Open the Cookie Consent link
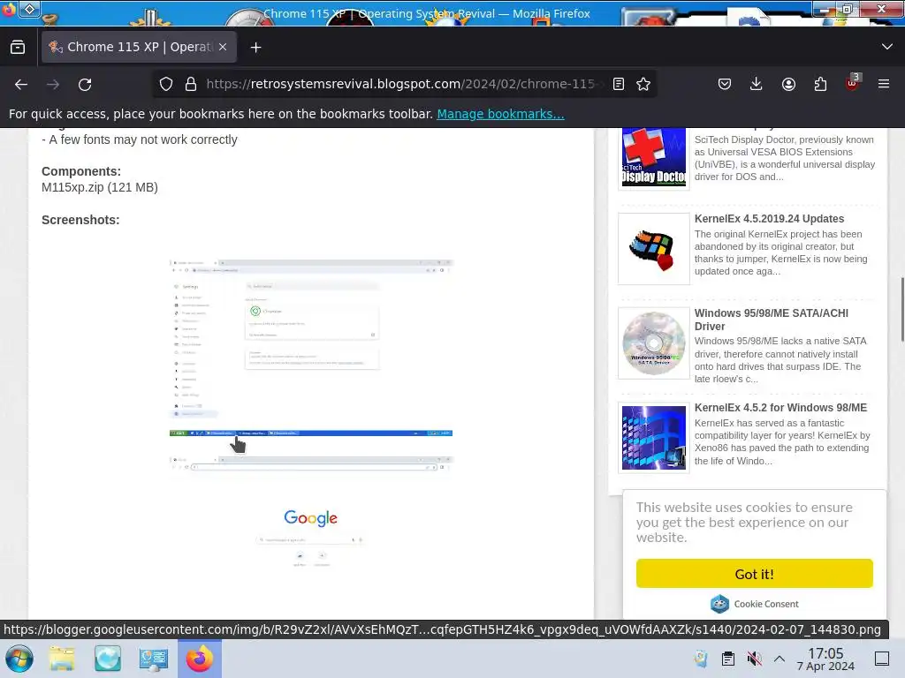 [x=755, y=604]
